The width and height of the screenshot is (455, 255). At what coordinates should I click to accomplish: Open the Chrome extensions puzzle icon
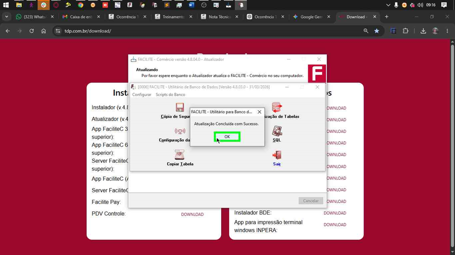[406, 31]
